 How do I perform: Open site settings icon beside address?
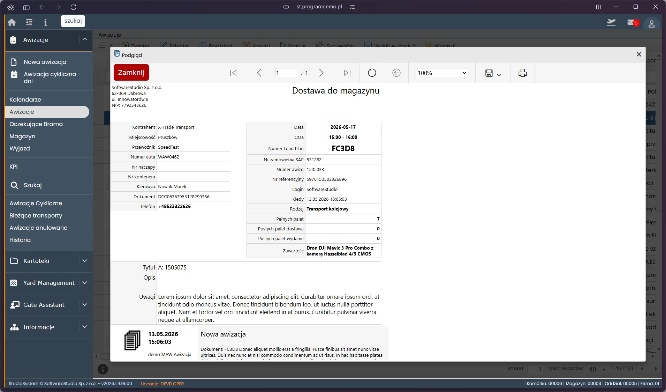pos(353,7)
